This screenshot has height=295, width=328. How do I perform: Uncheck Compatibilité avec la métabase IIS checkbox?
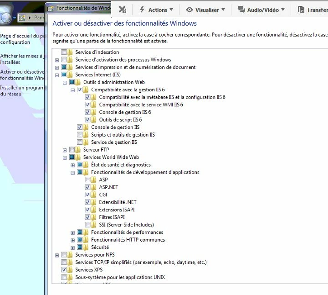click(x=87, y=97)
